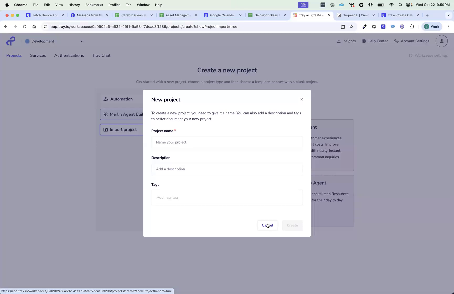Open Account Settings
Viewport: 454px width, 294px height.
411,41
